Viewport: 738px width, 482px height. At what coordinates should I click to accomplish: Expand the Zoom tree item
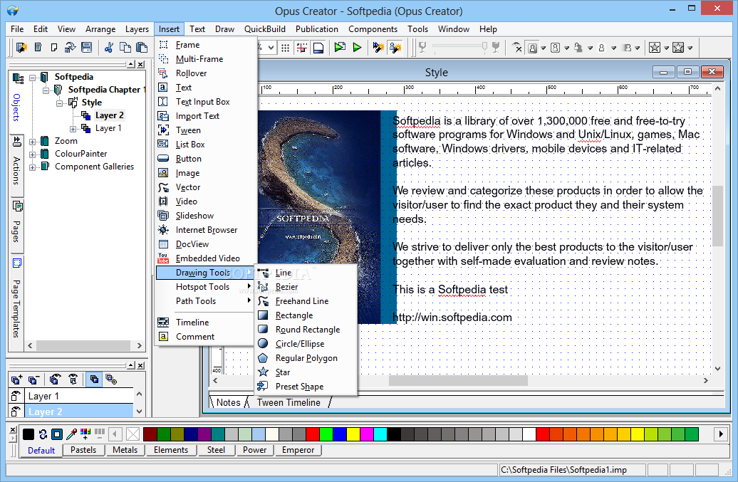click(33, 142)
